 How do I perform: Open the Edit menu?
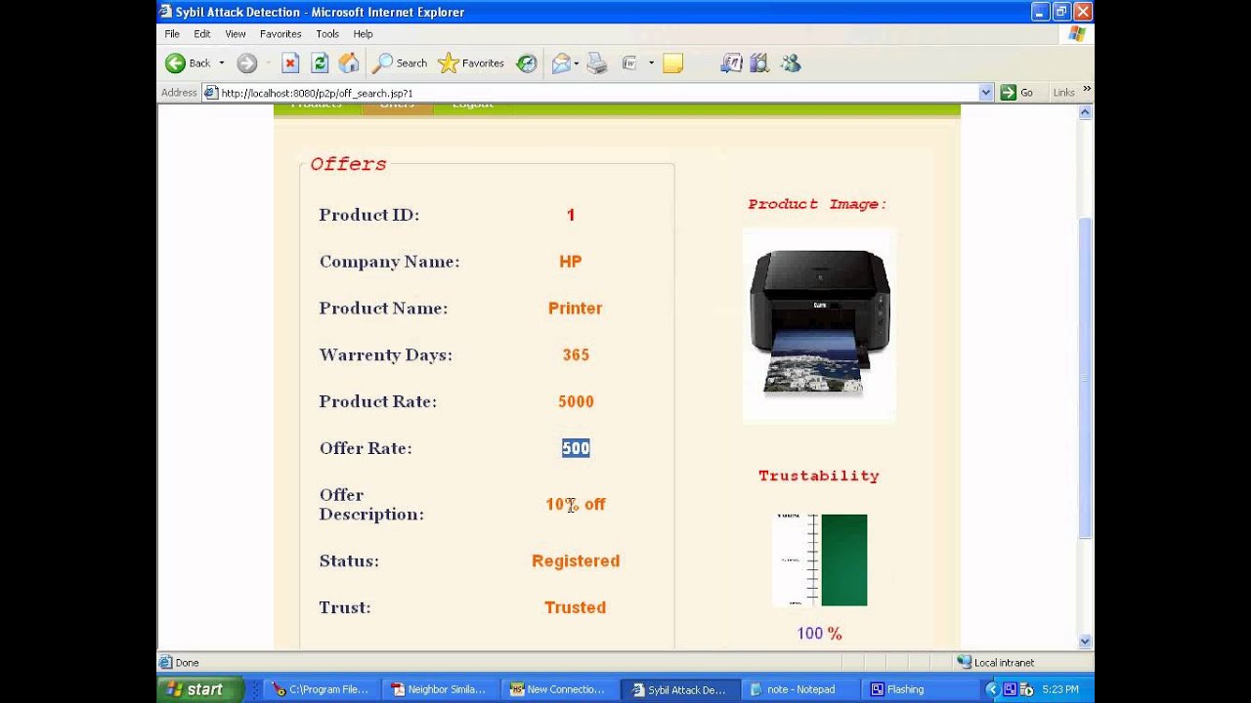coord(202,33)
